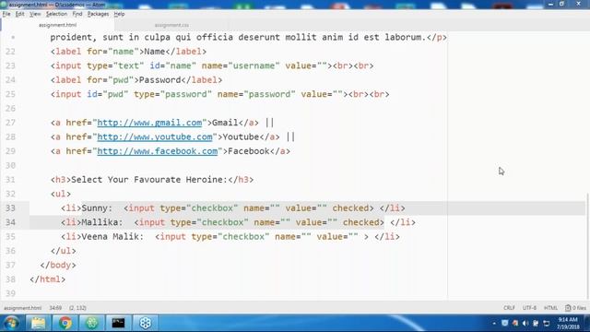
Task: Change CRLF line ending selector
Action: pyautogui.click(x=509, y=308)
